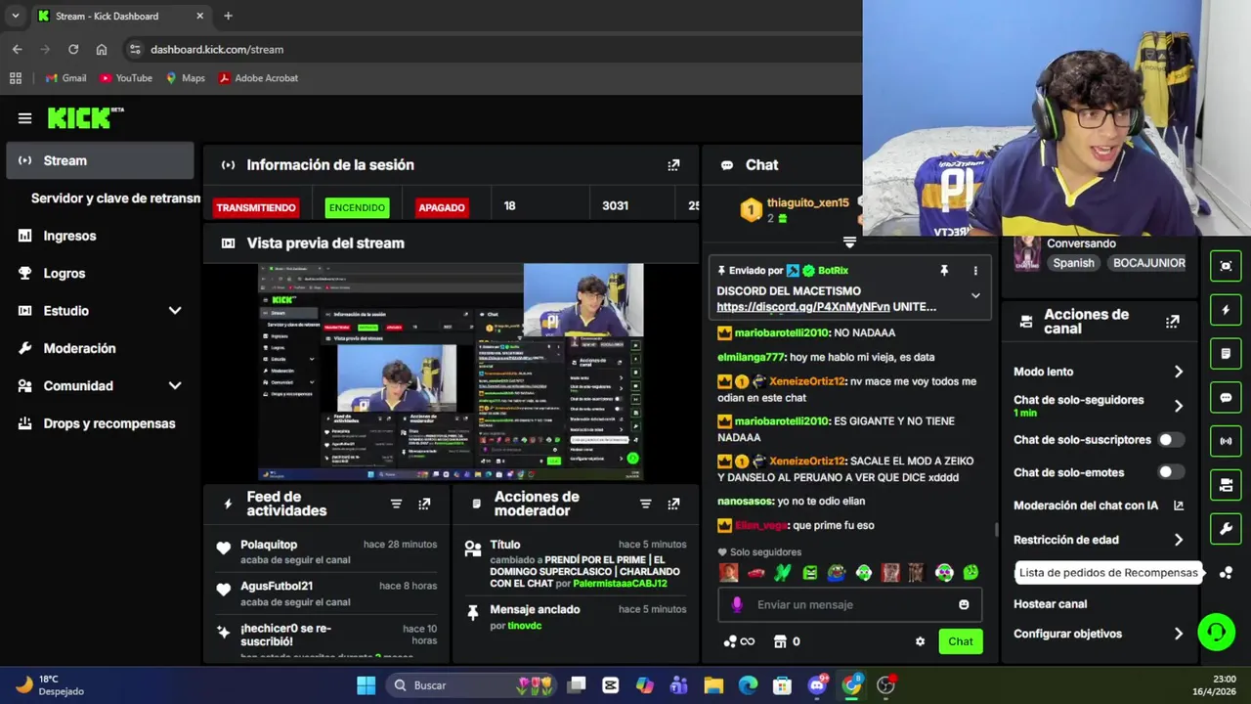Click the frog emote in quick emotes row
This screenshot has height=704, width=1251.
coord(837,573)
